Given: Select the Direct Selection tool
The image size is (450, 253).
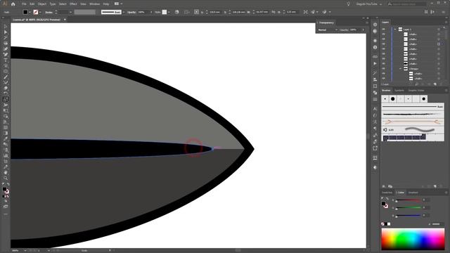Looking at the screenshot, I should 6,32.
